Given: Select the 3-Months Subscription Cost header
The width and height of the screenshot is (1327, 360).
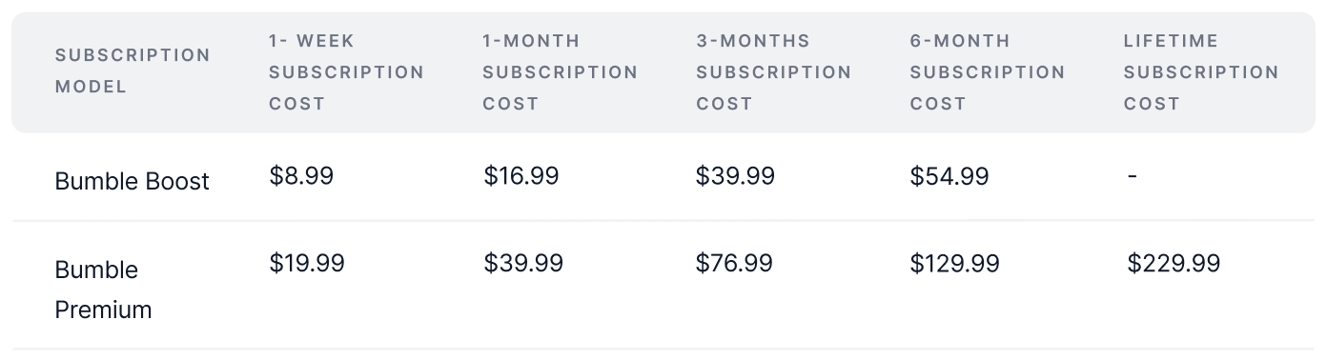Looking at the screenshot, I should click(773, 71).
